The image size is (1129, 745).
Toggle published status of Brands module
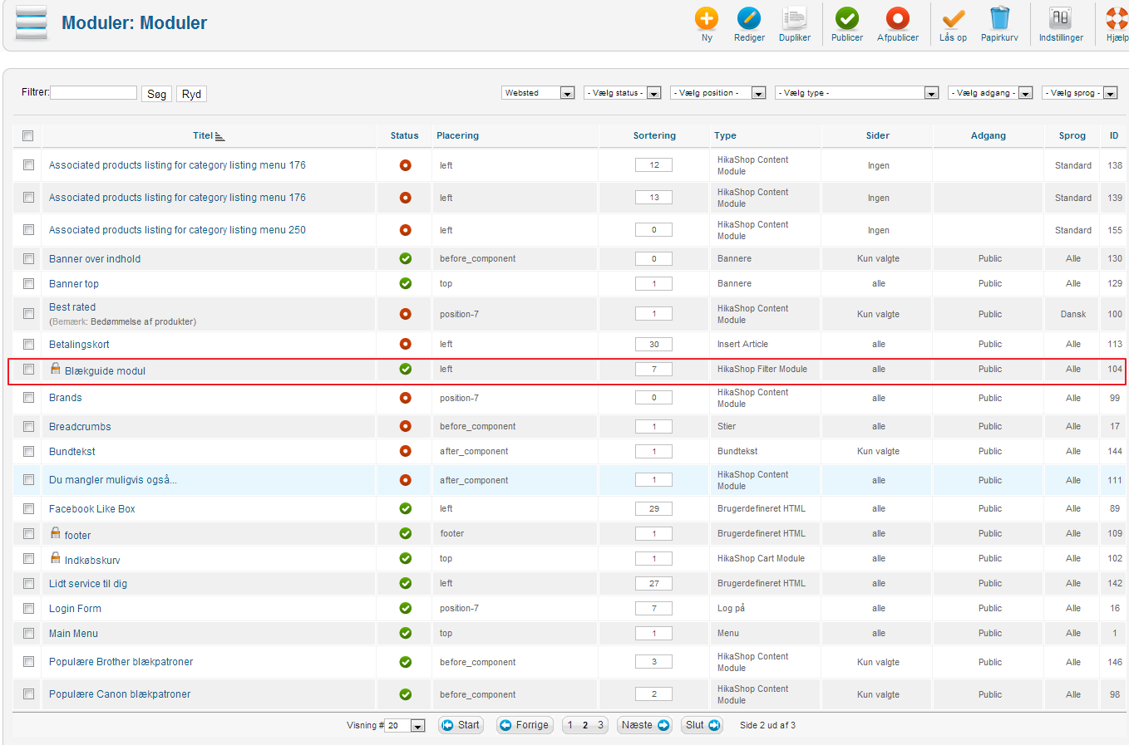point(405,398)
